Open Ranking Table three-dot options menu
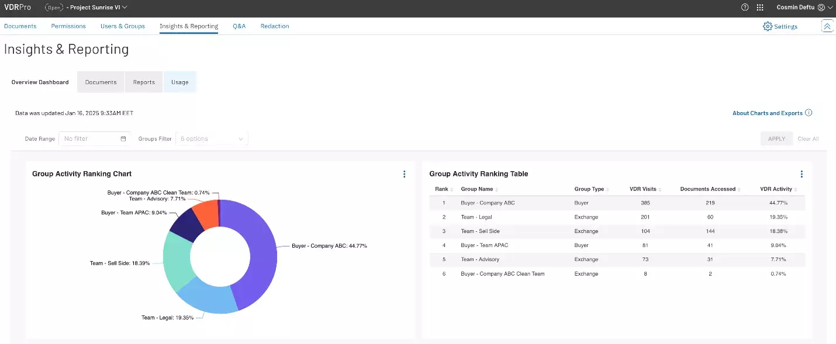Viewport: 836px width, 344px height. click(802, 174)
